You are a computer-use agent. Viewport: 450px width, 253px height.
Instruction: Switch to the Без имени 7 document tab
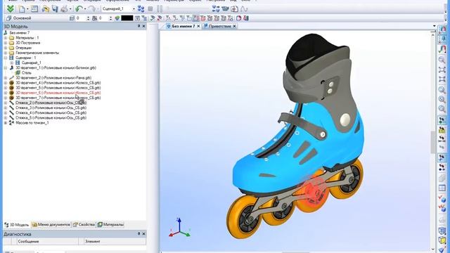(x=184, y=26)
